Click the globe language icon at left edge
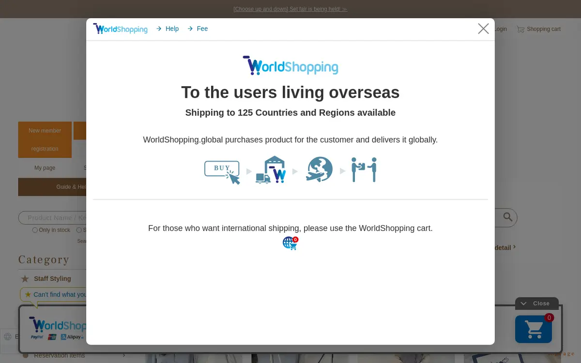This screenshot has width=581, height=363. pos(8,336)
